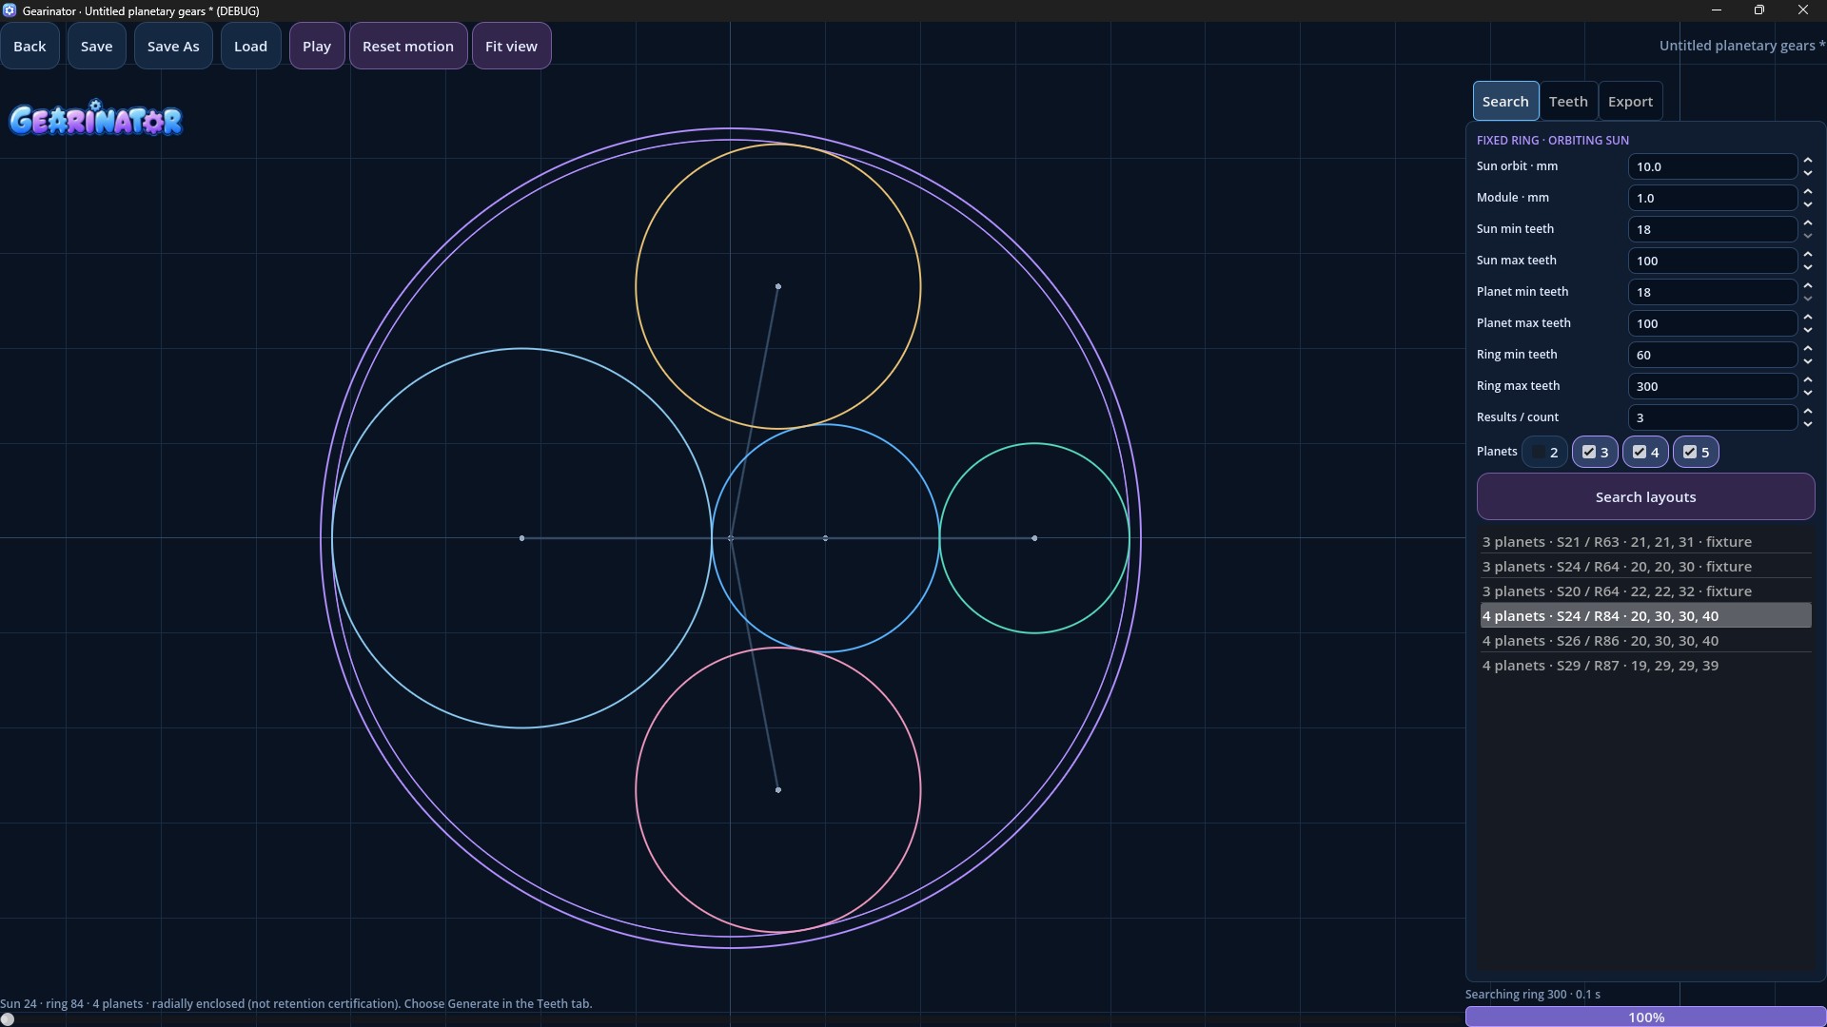Click the large left planet's center point
The width and height of the screenshot is (1827, 1027).
click(521, 538)
